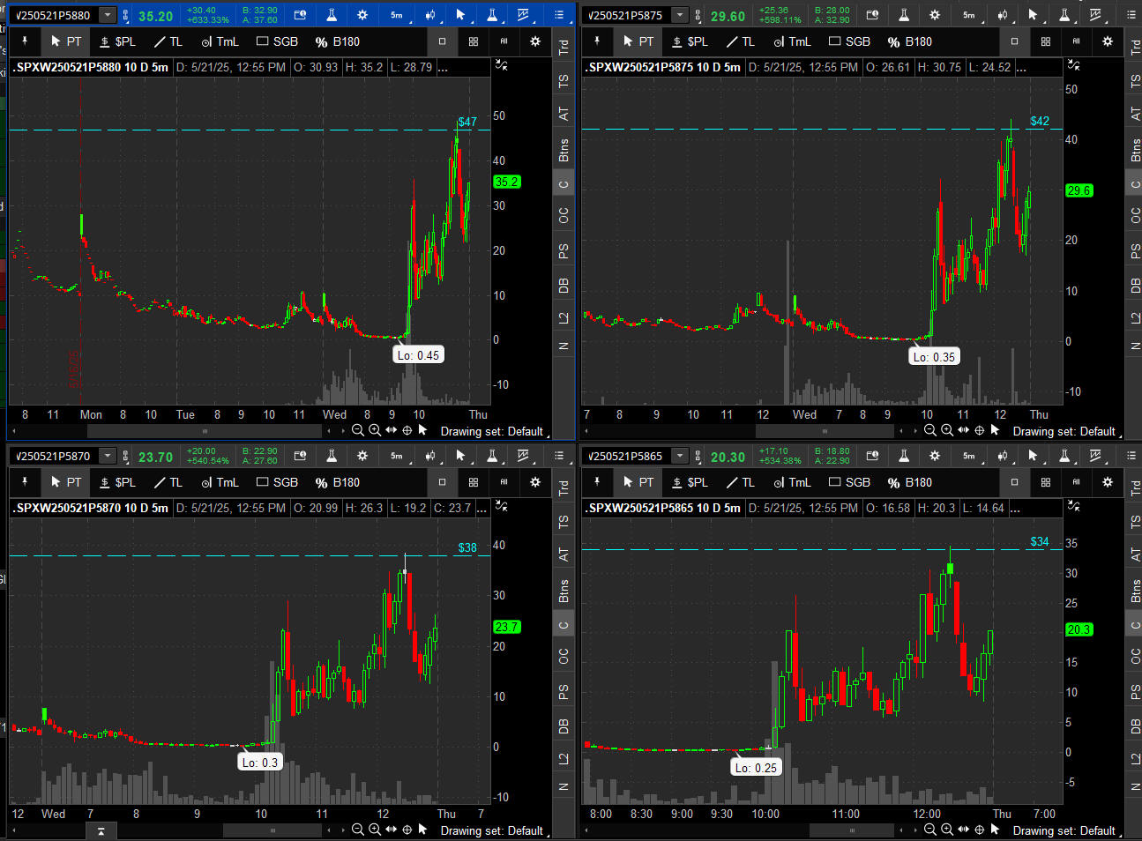Click the clock board icon in the 5870 toolbar
Image resolution: width=1142 pixels, height=841 pixels.
(x=300, y=456)
